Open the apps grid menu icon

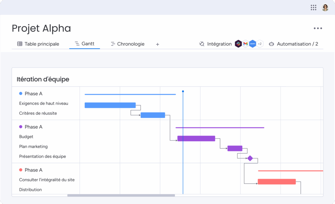click(313, 8)
